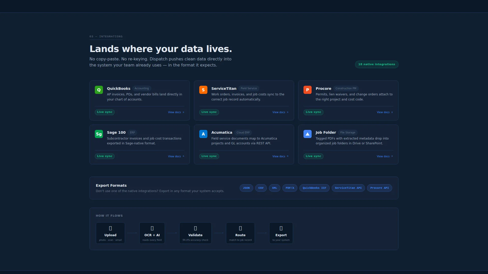Click the 18 native integrations badge
This screenshot has width=488, height=274.
377,64
